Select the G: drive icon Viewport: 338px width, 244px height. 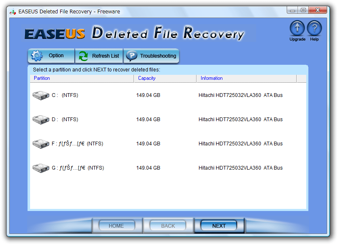[41, 168]
